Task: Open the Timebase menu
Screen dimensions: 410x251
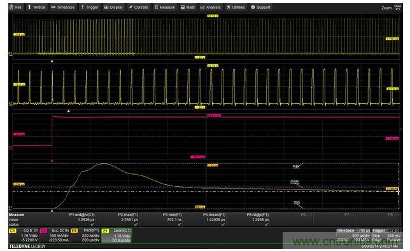Action: pyautogui.click(x=63, y=7)
